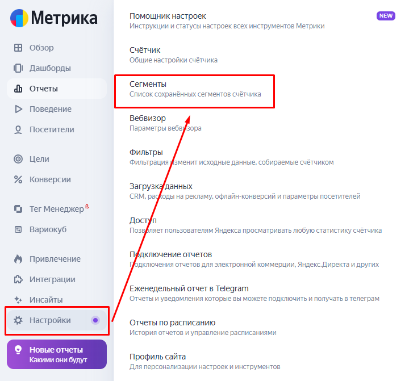Click the Varioqub (Вариокуб) icon

[x=18, y=229]
